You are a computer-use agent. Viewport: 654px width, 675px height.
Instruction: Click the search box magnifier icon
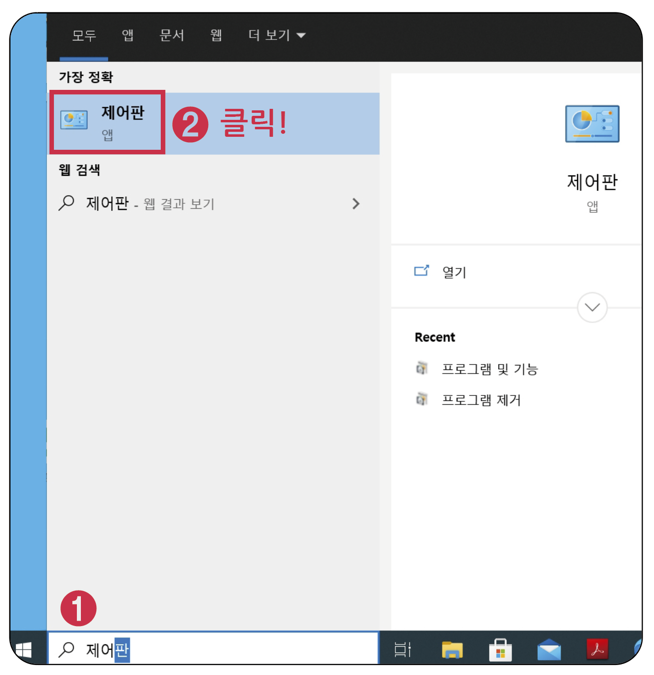coord(66,650)
